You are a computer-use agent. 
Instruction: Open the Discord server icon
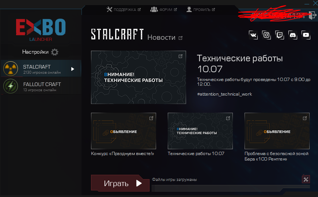tap(293, 35)
